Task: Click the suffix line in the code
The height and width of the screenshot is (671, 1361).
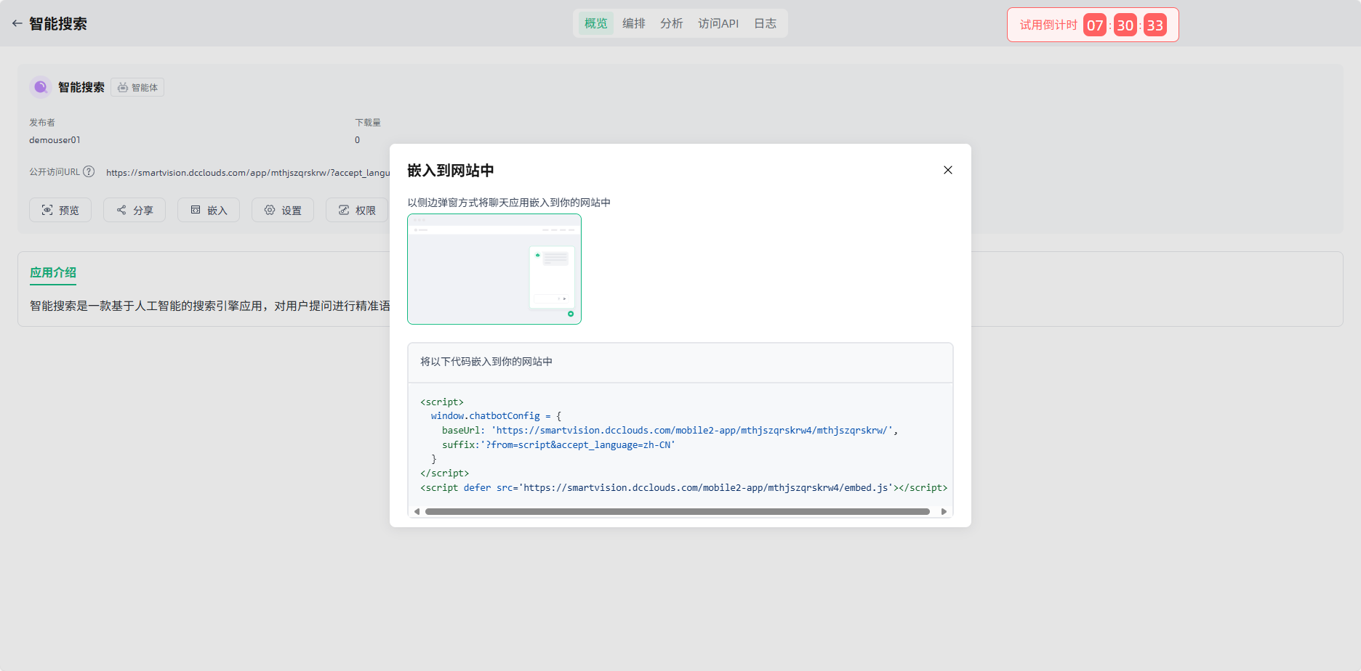Action: (558, 444)
